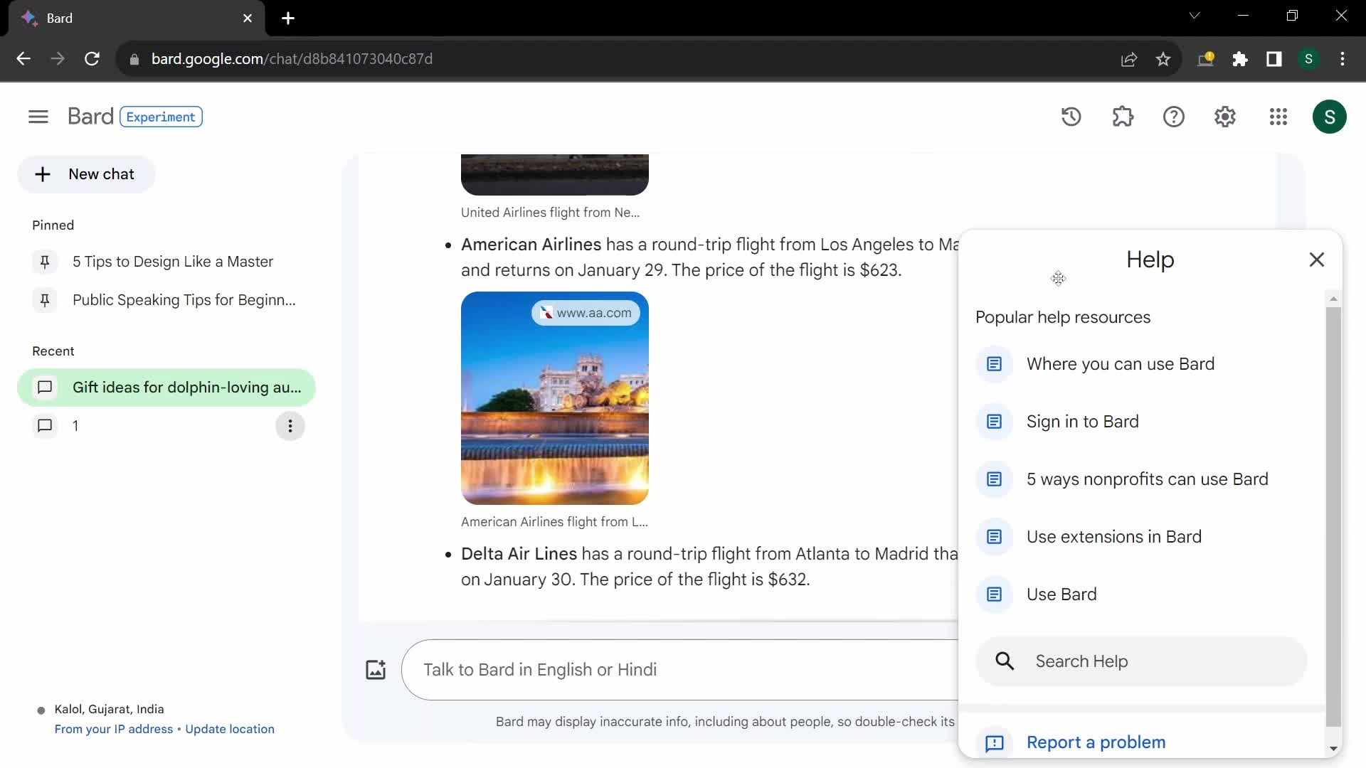This screenshot has width=1366, height=768.
Task: Open Bard extensions settings
Action: 1122,117
